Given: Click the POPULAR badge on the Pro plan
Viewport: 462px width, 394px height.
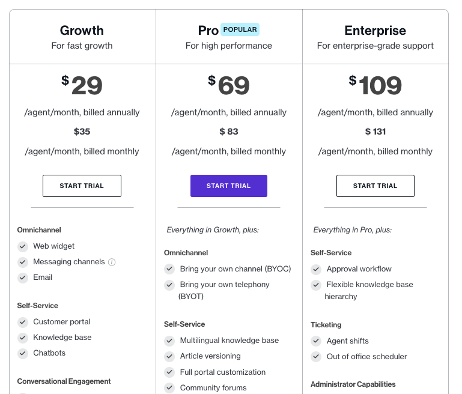Looking at the screenshot, I should (x=240, y=29).
